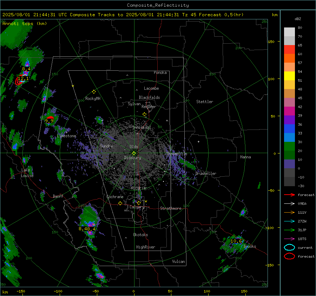Click the 09EA legend text

(x=302, y=204)
